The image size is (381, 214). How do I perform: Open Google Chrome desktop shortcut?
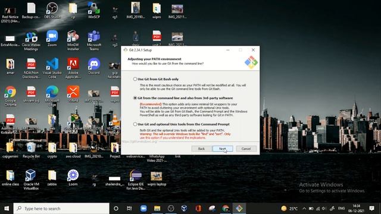pos(10,96)
